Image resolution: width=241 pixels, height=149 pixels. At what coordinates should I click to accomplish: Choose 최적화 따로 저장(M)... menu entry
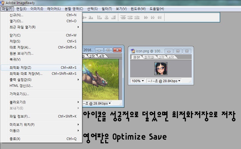click(41, 74)
